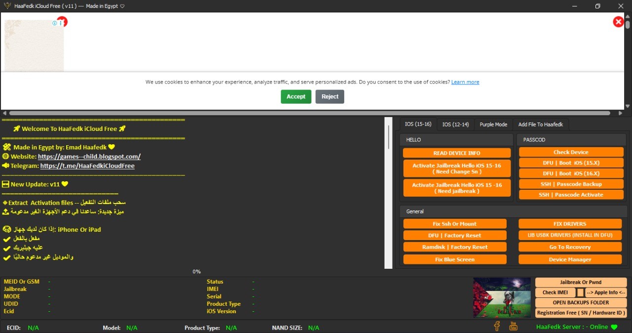The height and width of the screenshot is (333, 632).
Task: Click the 'Serial' info label
Action: click(x=214, y=296)
